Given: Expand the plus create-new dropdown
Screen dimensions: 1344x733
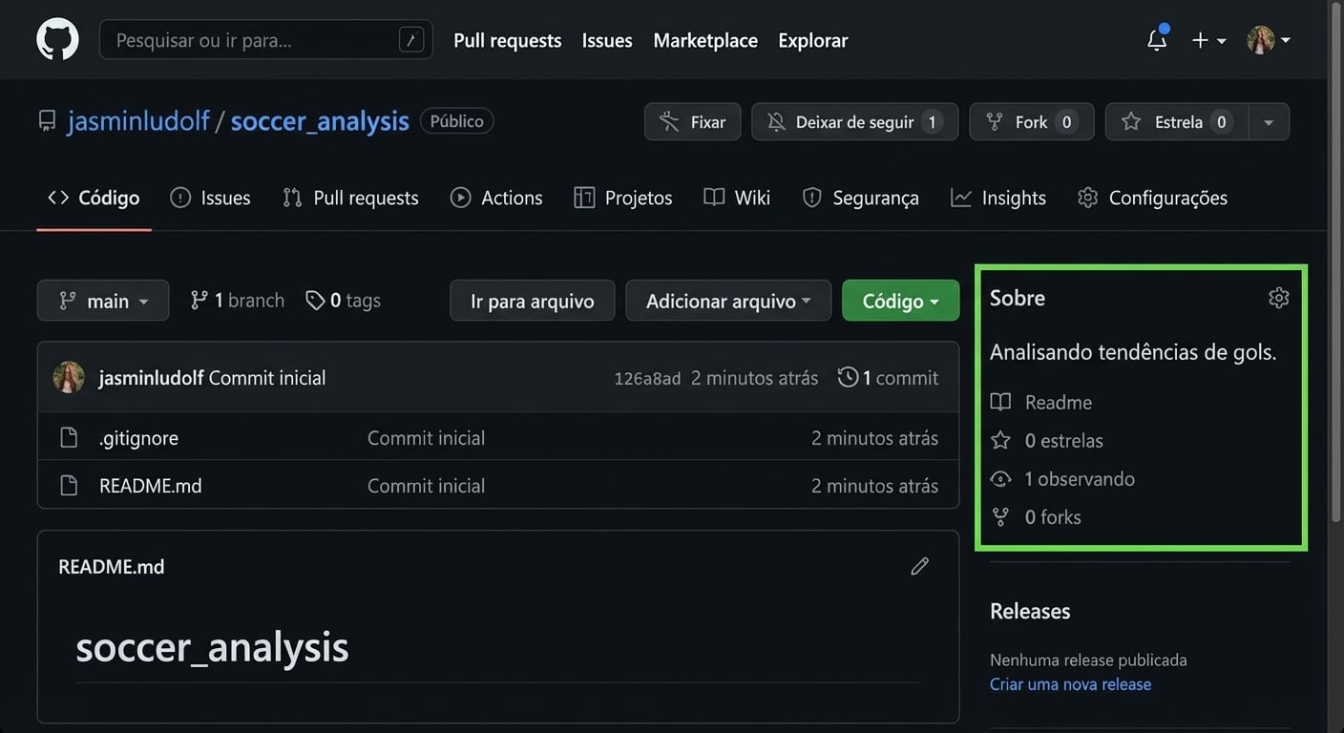Looking at the screenshot, I should [1208, 40].
